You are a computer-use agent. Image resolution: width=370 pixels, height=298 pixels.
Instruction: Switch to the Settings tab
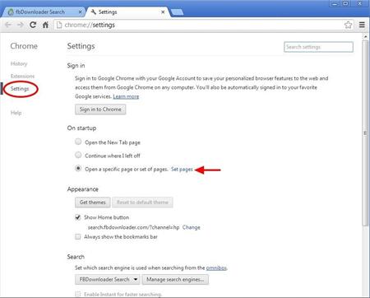coord(128,12)
